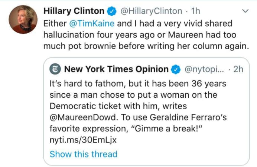
Task: Open the nyti.ms/30EmLjx link
Action: coord(82,141)
